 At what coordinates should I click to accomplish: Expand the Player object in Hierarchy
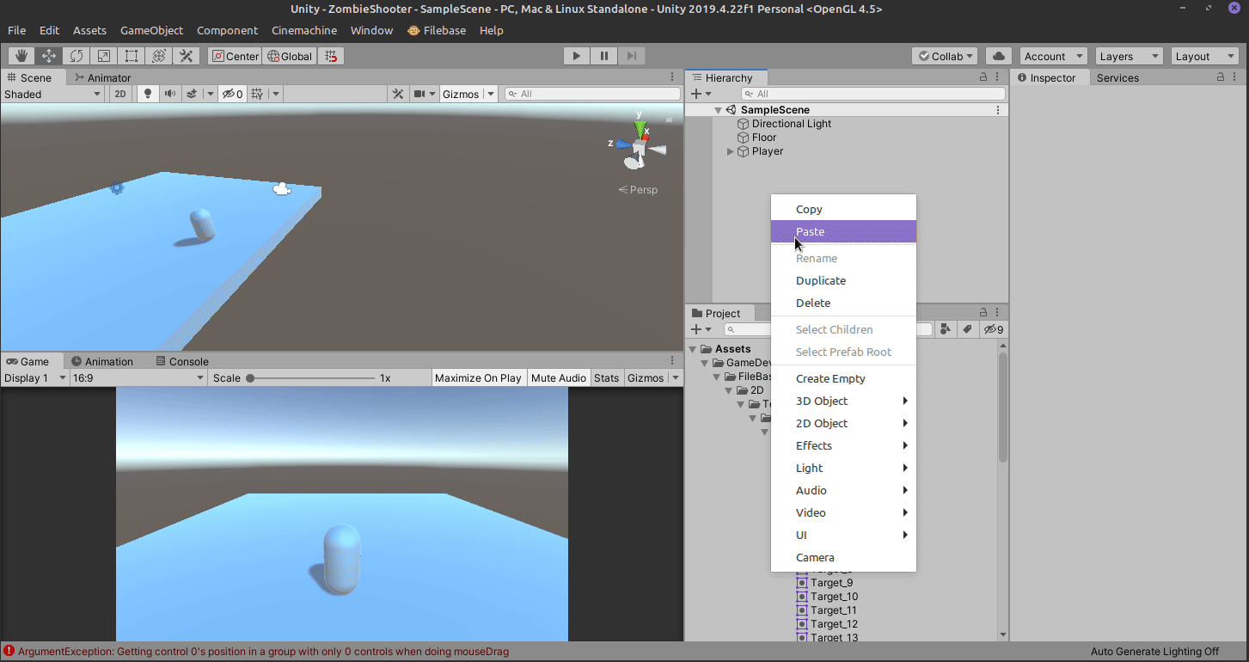731,151
